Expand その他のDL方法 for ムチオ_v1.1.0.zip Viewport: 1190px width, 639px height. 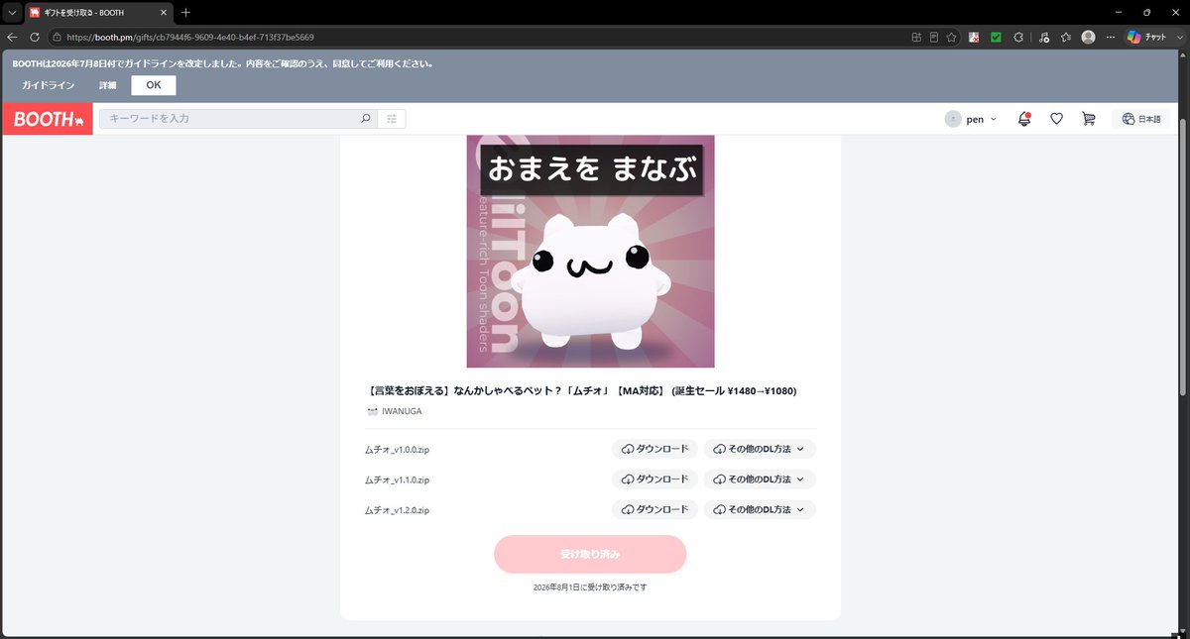pyautogui.click(x=760, y=479)
